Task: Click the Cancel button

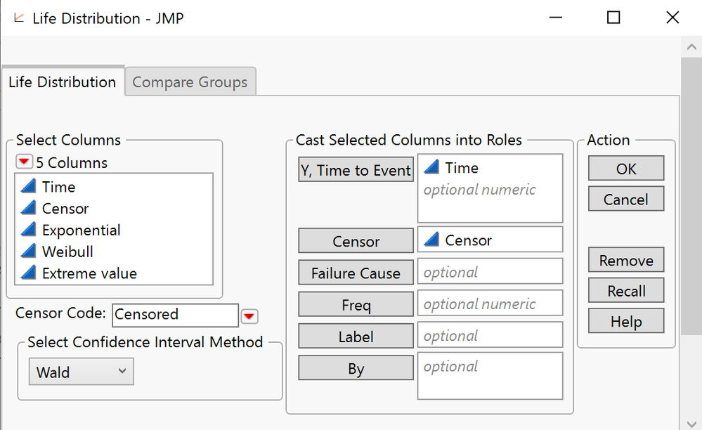Action: tap(625, 199)
